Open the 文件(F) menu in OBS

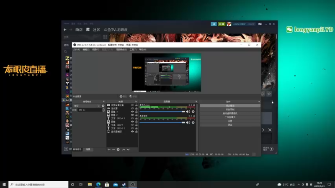[77, 49]
